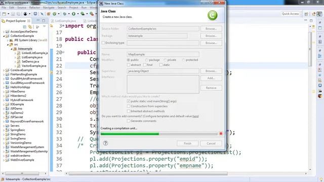Click the blue screen toolbar icon
324x182 pixels.
point(35,14)
